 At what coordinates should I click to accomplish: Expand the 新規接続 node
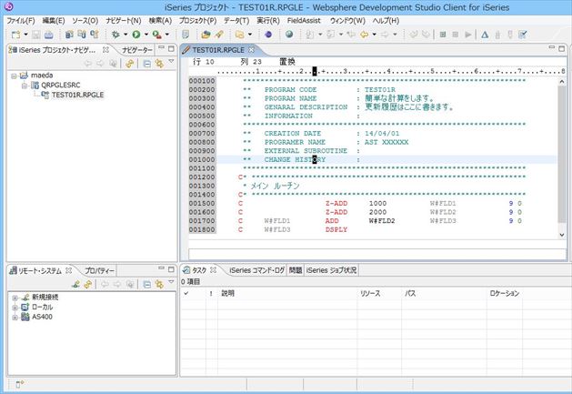coord(15,298)
